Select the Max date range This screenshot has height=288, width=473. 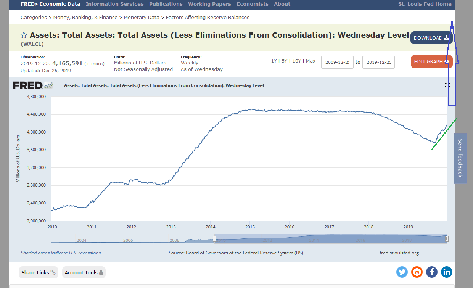point(311,61)
